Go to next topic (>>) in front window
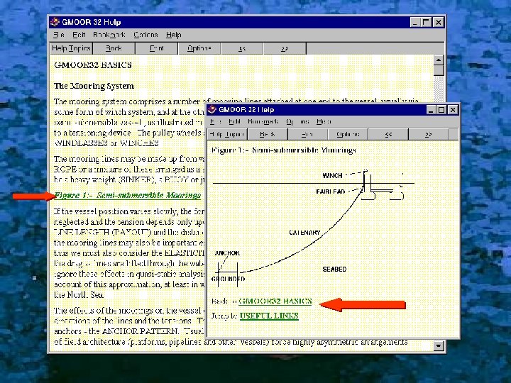511x383 pixels. (x=428, y=134)
